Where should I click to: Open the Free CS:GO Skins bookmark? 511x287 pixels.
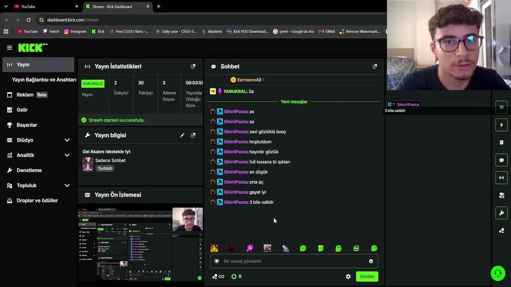pos(129,31)
